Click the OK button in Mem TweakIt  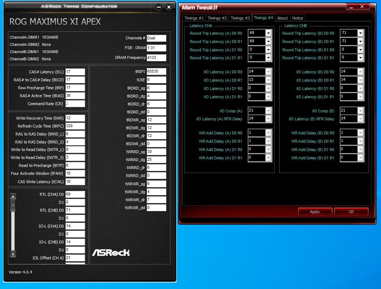[x=351, y=212]
